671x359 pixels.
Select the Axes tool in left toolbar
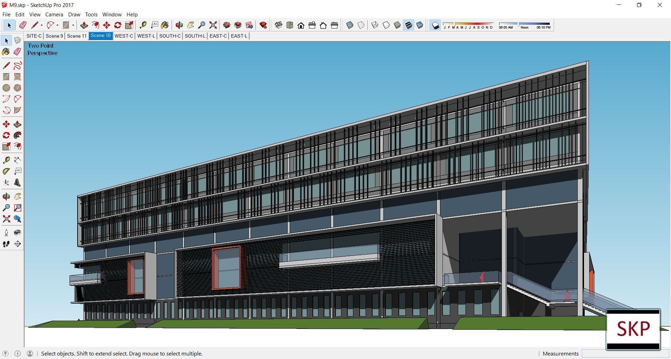(x=6, y=183)
